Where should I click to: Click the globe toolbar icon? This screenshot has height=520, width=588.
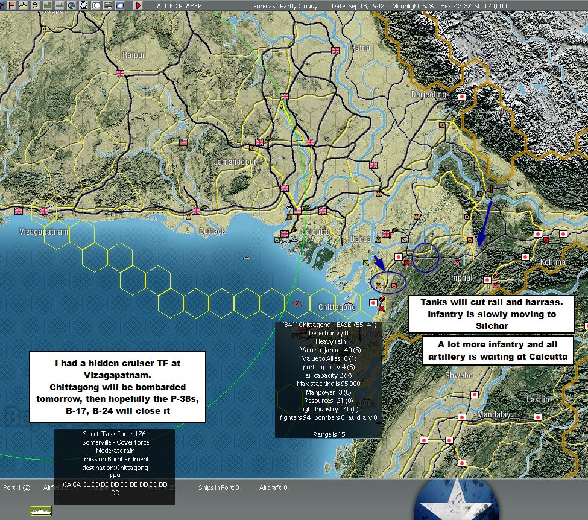pos(72,5)
